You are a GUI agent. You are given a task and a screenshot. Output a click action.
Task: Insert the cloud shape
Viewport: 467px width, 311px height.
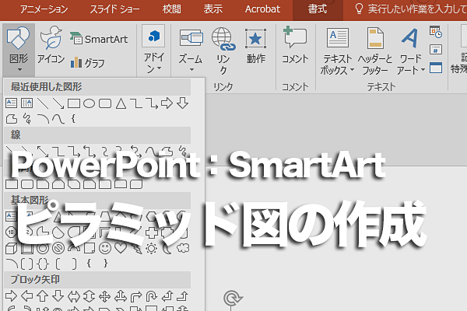(x=183, y=247)
